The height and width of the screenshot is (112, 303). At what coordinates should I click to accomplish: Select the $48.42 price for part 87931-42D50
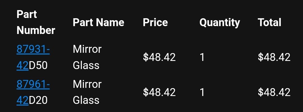click(x=159, y=58)
